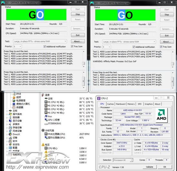Switch to Mainboard tab in CPU-Z
The height and width of the screenshot is (171, 177).
tap(121, 104)
